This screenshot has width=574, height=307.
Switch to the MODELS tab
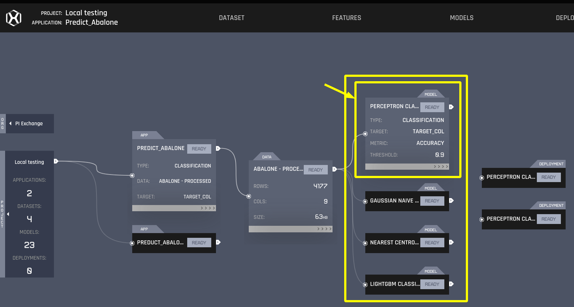pos(462,18)
